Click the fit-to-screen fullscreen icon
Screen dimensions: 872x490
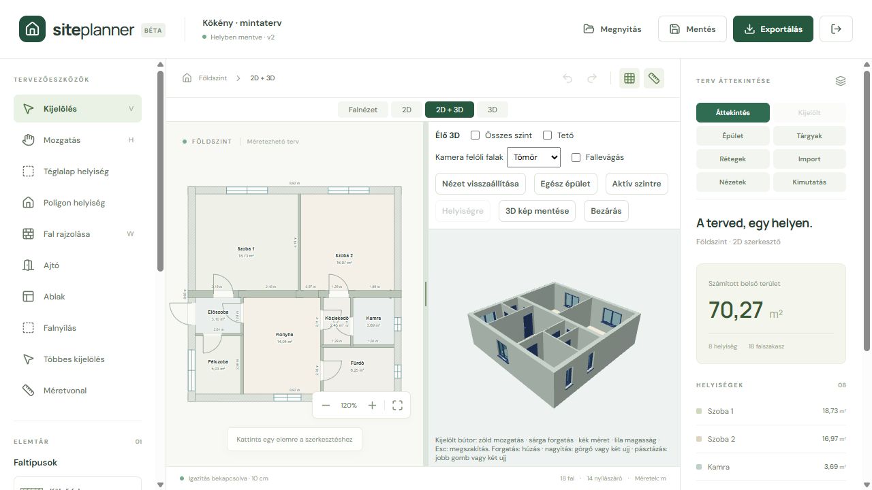point(398,405)
